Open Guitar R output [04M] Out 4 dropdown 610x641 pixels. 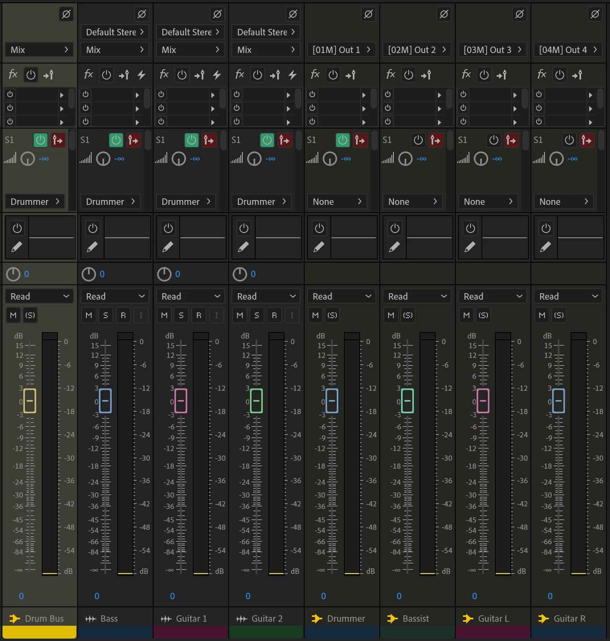click(x=568, y=50)
